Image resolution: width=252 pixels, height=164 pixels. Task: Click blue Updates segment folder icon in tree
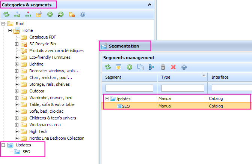(10, 145)
